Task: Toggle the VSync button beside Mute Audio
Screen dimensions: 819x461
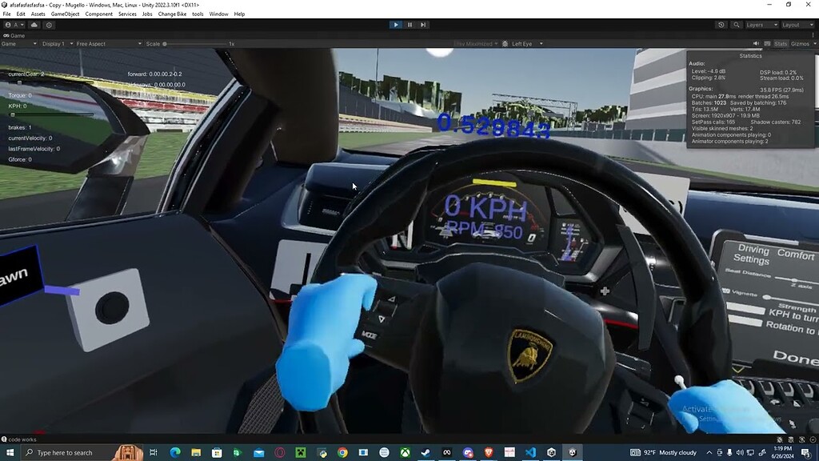Action: pyautogui.click(x=768, y=43)
